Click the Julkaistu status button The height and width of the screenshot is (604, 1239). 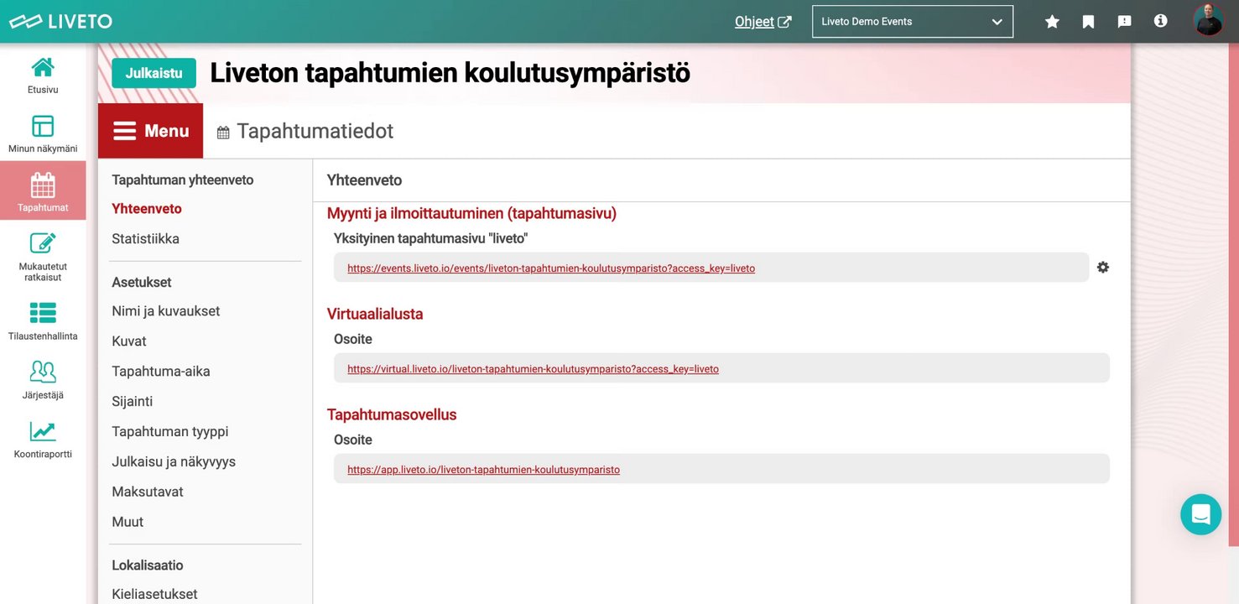coord(154,73)
